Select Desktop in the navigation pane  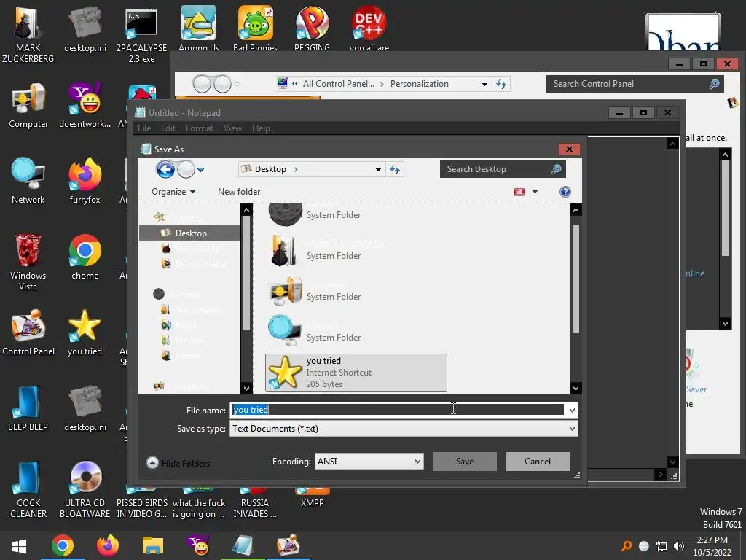coord(190,233)
